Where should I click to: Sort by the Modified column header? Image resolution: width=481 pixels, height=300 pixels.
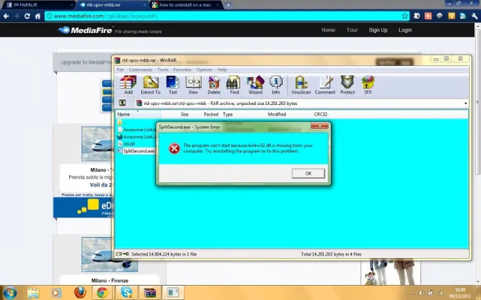click(277, 114)
